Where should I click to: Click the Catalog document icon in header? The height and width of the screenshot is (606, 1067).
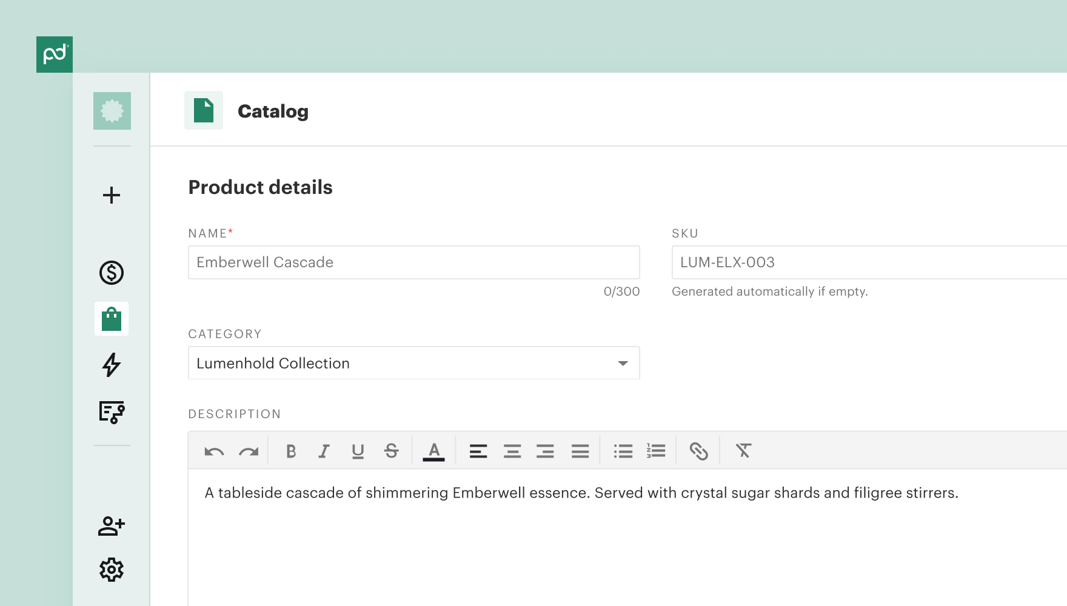204,110
